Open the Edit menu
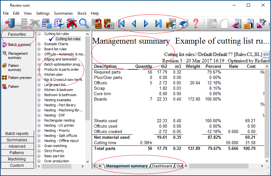This screenshot has height=176, width=271. (16, 13)
